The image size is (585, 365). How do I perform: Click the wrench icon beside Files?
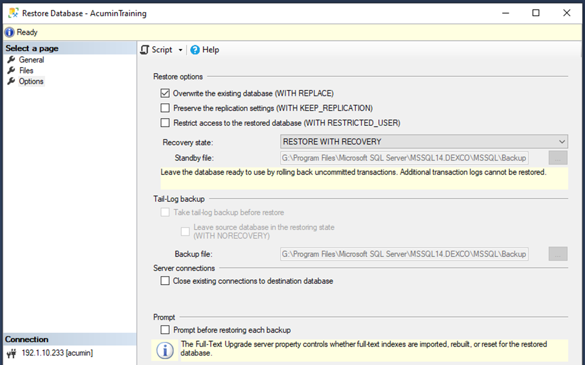[11, 71]
